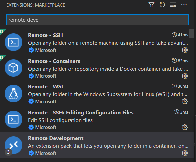
Task: Select the Remote - SSH extension title
Action: click(45, 35)
